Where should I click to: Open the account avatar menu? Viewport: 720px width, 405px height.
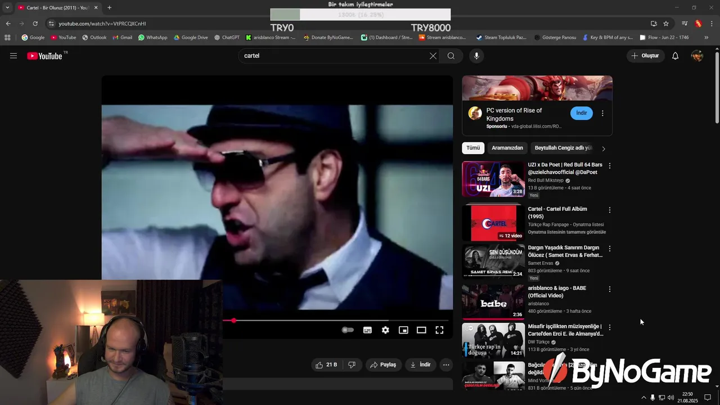coord(697,56)
